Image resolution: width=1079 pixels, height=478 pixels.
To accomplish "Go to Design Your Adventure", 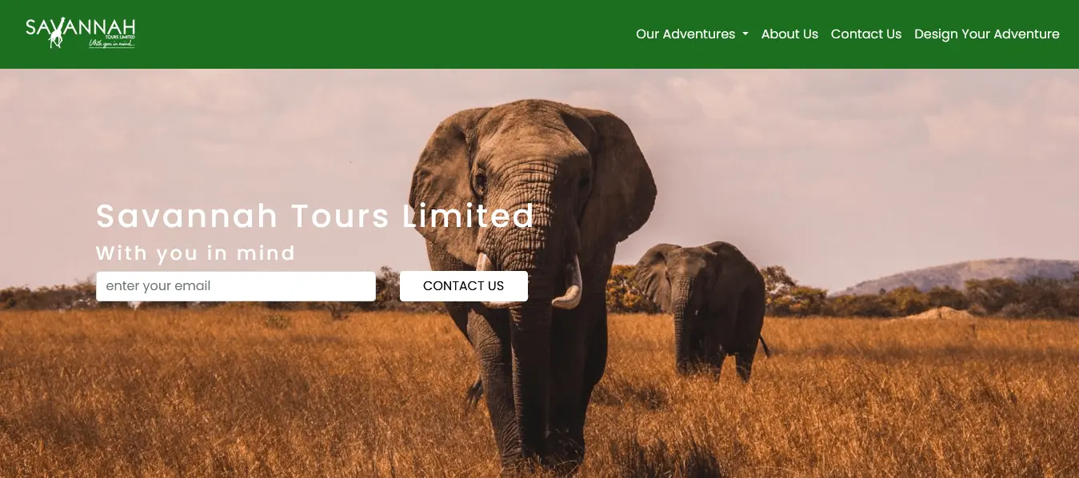I will (987, 34).
